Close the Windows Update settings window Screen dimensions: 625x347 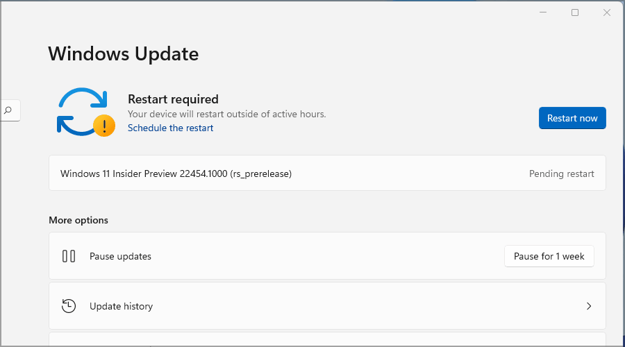607,12
